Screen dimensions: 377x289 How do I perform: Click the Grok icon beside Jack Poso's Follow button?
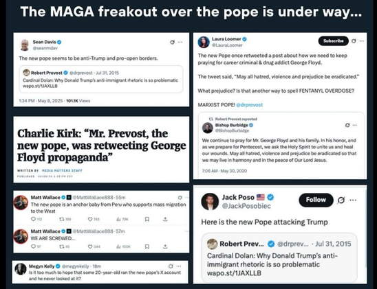[x=341, y=200]
